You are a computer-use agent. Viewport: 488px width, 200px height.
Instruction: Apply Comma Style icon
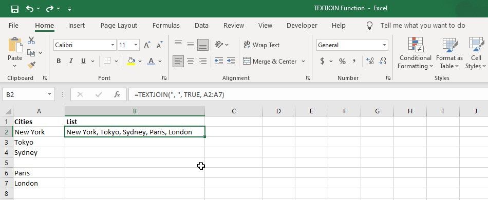tap(354, 61)
